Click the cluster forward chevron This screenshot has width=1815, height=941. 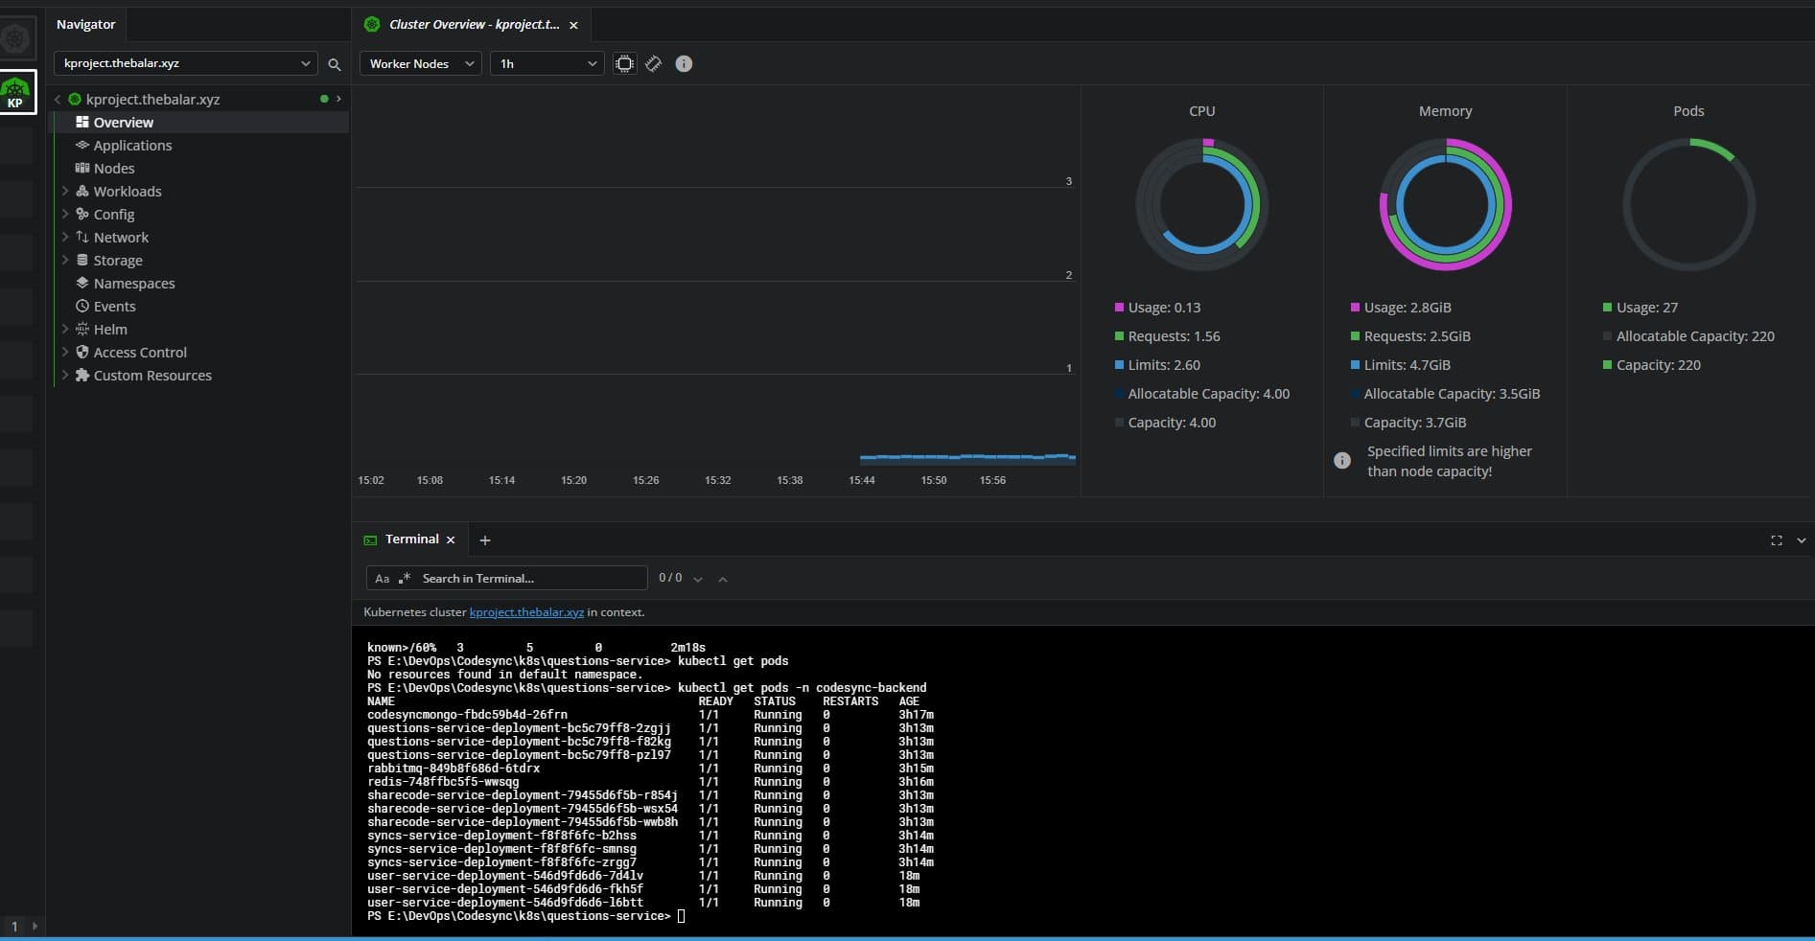(x=338, y=99)
